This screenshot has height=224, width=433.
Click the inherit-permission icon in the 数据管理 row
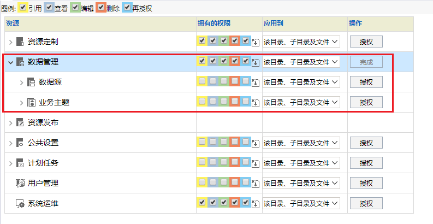tap(256, 62)
